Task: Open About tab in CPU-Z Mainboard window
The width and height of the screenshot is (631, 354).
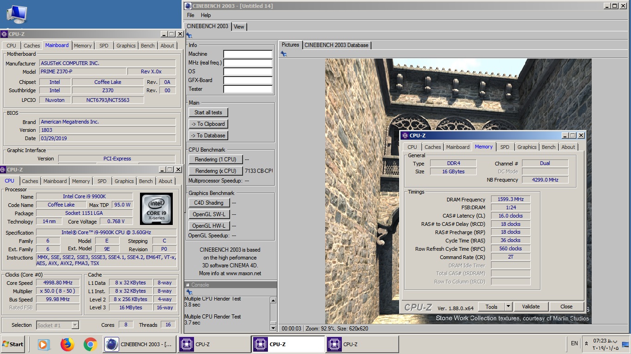Action: [167, 46]
